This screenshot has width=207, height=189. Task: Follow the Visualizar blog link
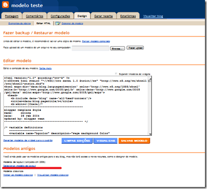tap(153, 16)
